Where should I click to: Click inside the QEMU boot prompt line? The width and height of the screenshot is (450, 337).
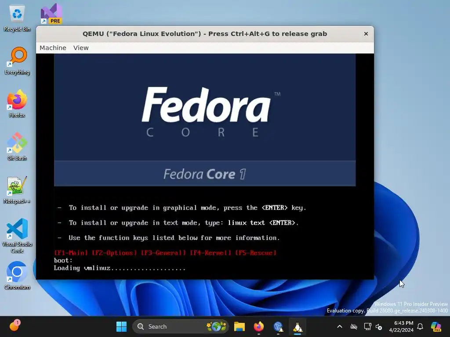coord(63,261)
